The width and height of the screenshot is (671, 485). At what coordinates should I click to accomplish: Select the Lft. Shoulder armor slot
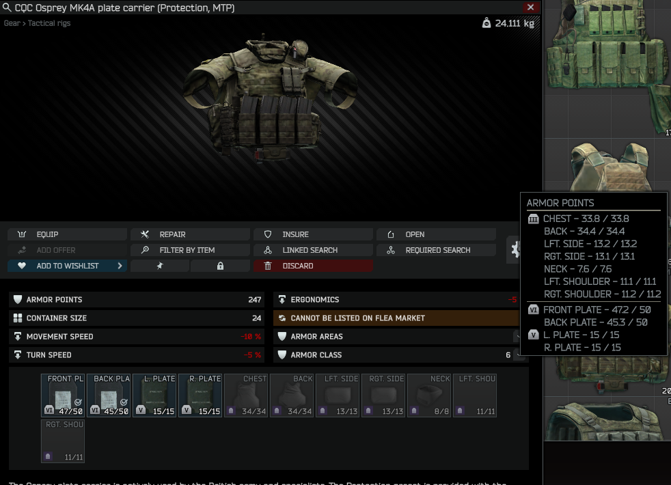475,396
